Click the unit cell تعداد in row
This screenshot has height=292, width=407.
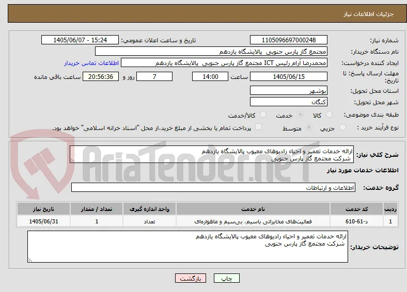tap(149, 221)
